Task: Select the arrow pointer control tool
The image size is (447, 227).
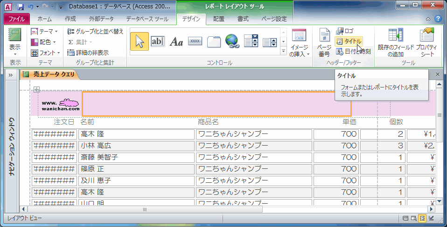Action: point(140,41)
